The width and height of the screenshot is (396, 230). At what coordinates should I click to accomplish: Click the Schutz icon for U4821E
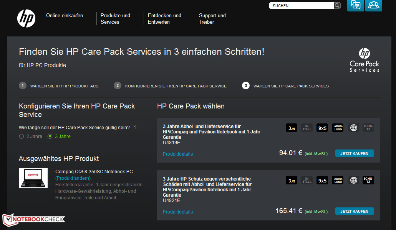coord(368,180)
